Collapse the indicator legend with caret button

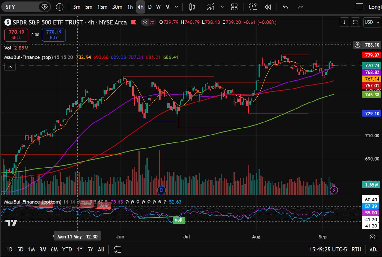[x=10, y=67]
